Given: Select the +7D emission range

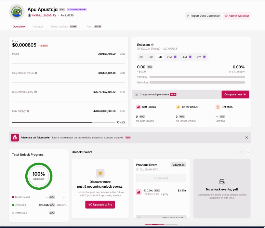Looking at the screenshot, I should (160, 57).
